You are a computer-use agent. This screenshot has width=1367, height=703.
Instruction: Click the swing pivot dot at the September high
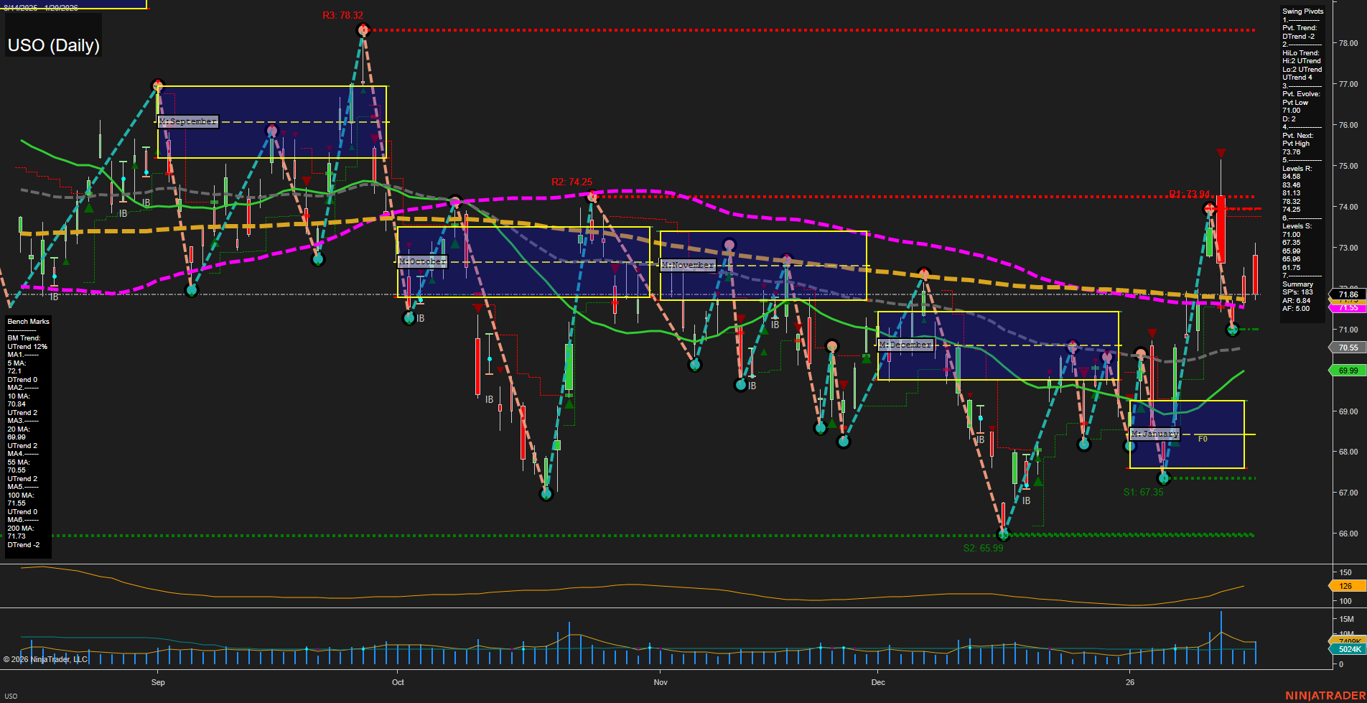(x=157, y=85)
